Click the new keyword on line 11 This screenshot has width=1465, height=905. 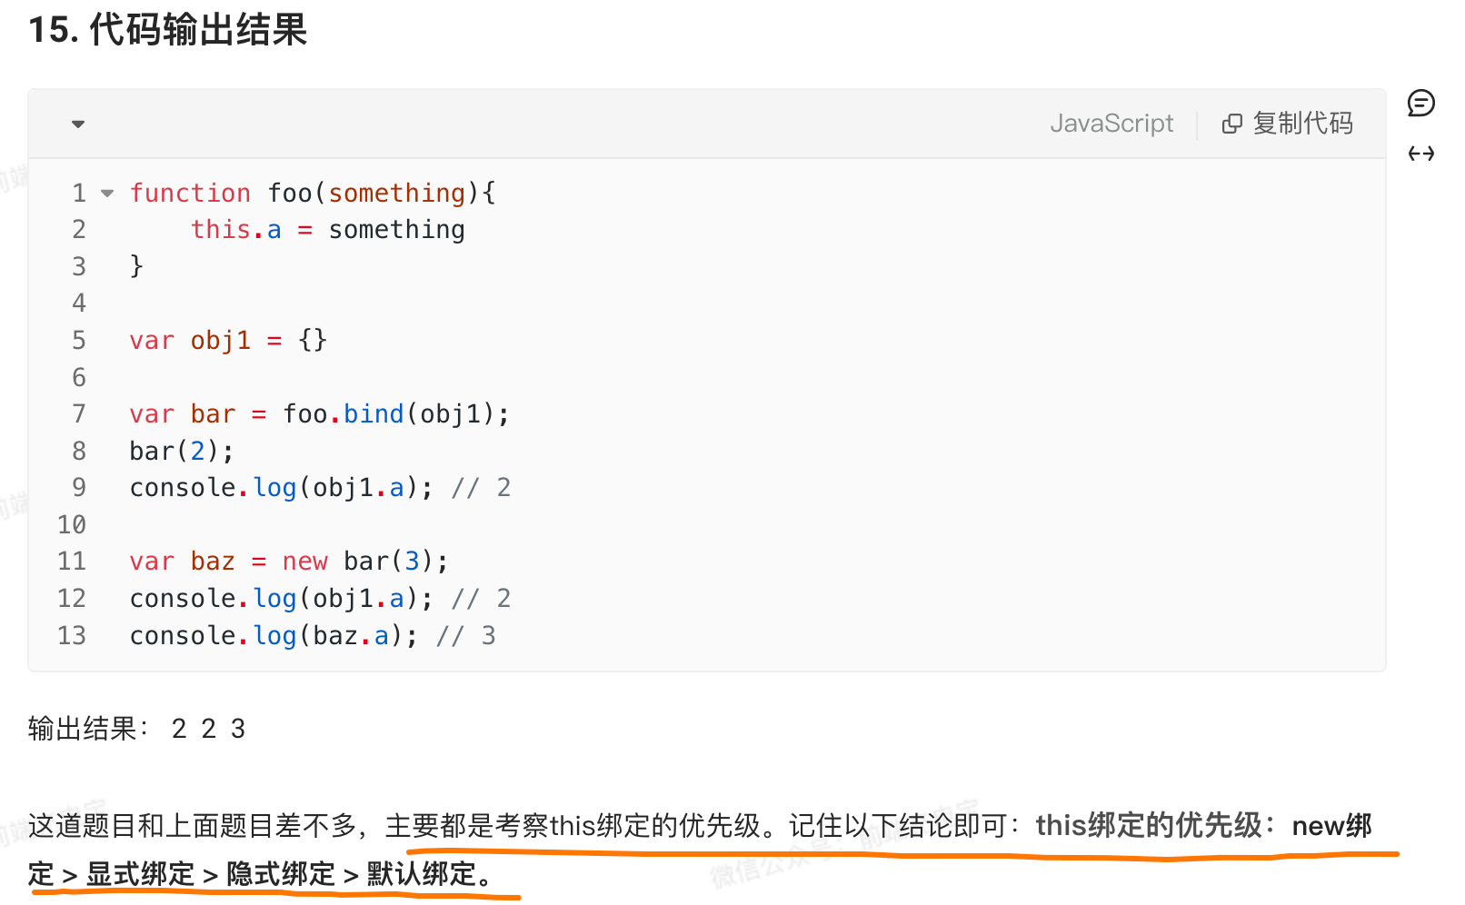304,562
